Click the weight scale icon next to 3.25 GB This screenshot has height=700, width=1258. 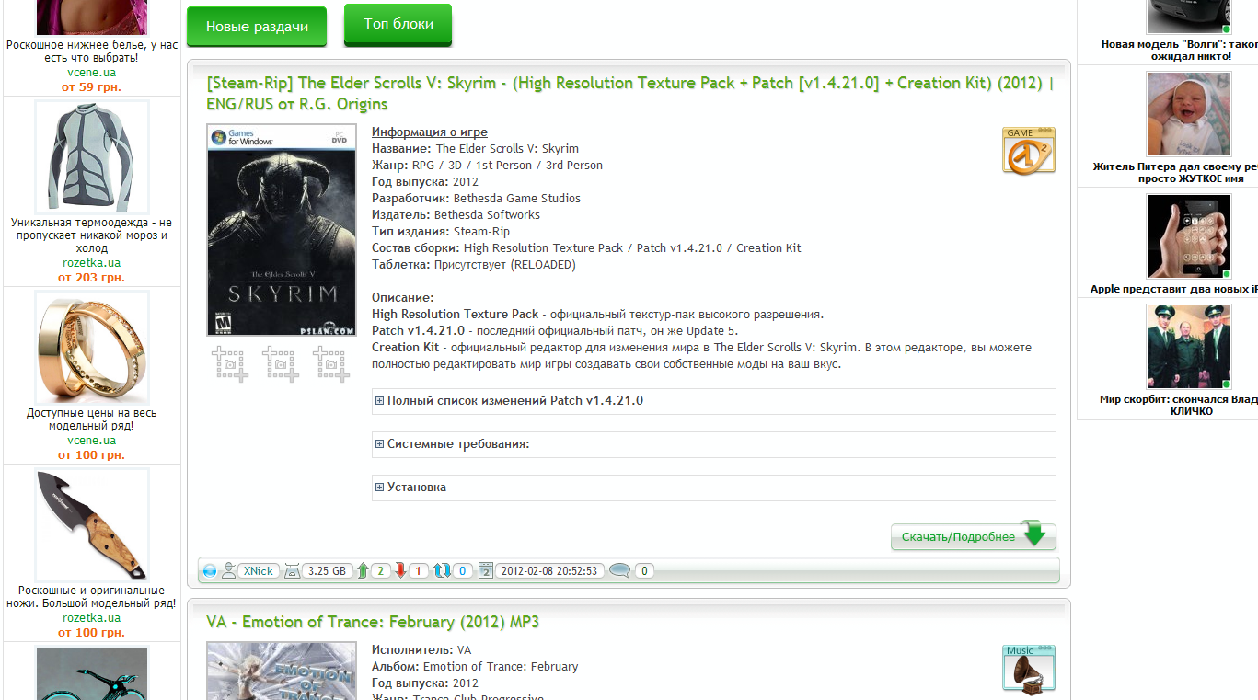click(293, 571)
